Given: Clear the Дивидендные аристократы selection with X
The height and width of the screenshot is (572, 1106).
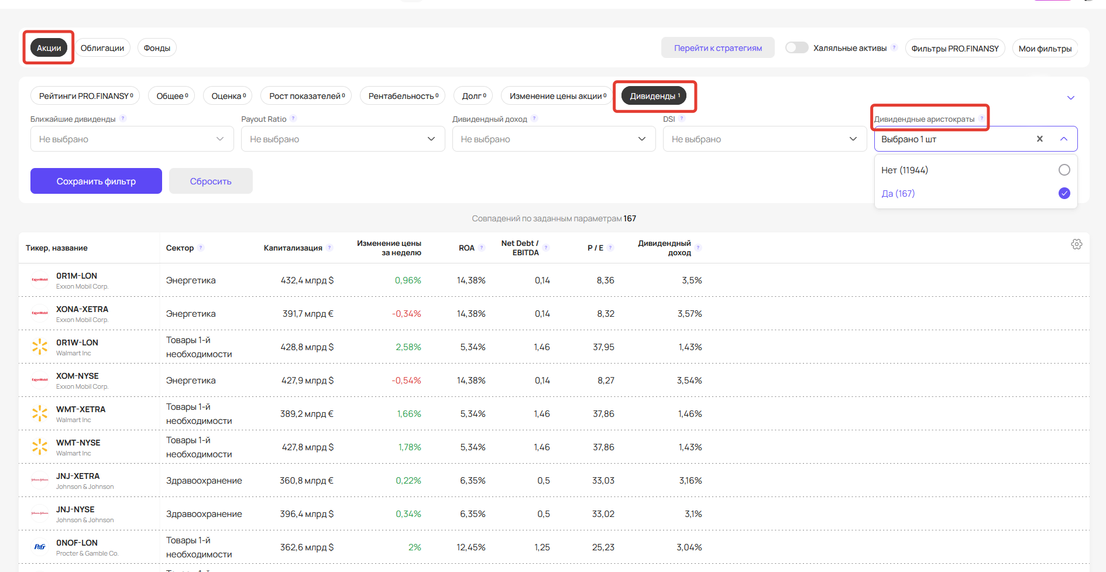Looking at the screenshot, I should (1039, 139).
